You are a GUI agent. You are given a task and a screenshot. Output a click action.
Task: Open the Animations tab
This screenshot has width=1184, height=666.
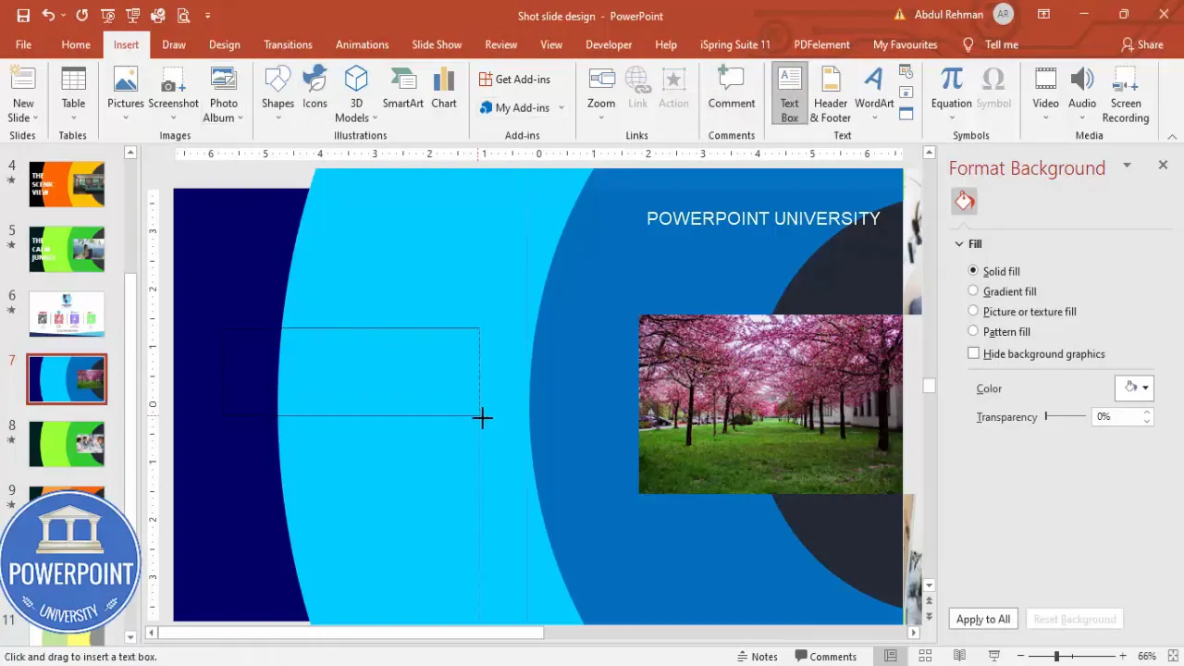[362, 44]
